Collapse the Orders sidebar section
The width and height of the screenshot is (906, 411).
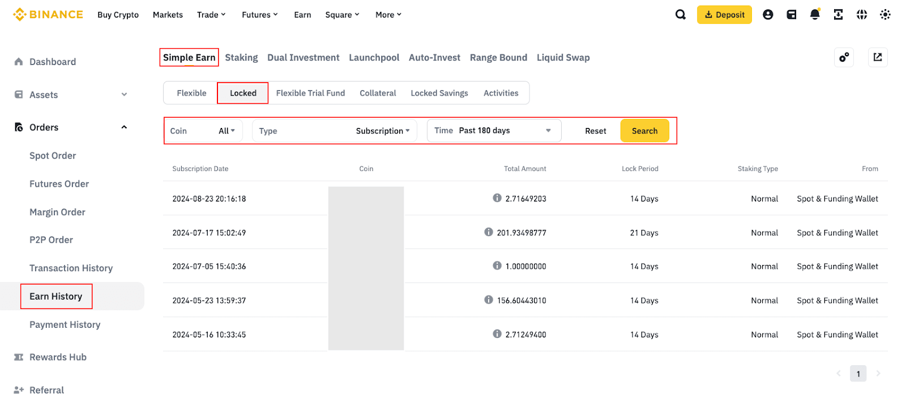click(x=124, y=127)
